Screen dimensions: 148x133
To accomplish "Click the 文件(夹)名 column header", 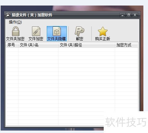I will 38,45.
